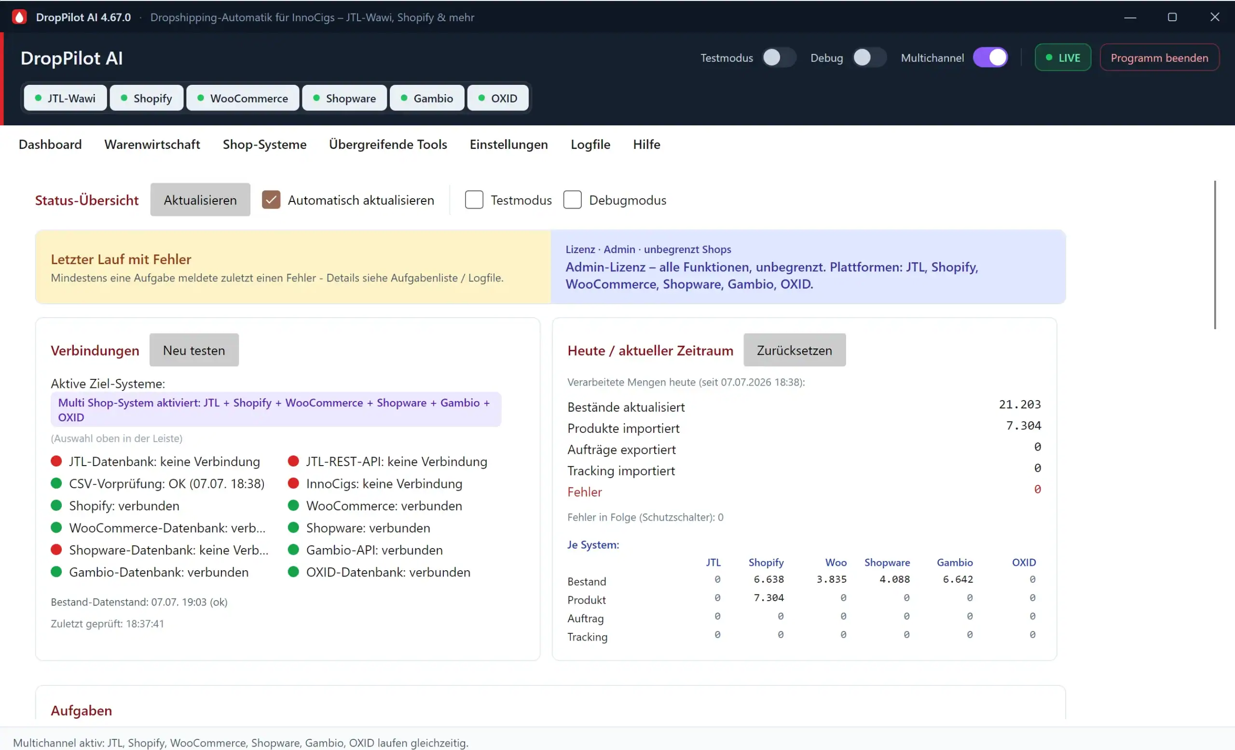Image resolution: width=1235 pixels, height=750 pixels.
Task: Click the 'Multi Shop-System aktiviert' info box
Action: point(275,410)
